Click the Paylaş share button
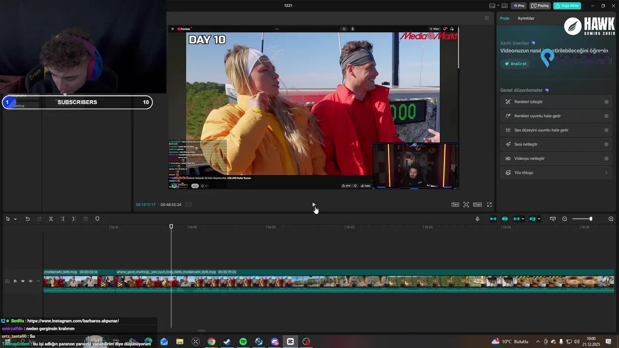The width and height of the screenshot is (619, 348). pos(540,6)
